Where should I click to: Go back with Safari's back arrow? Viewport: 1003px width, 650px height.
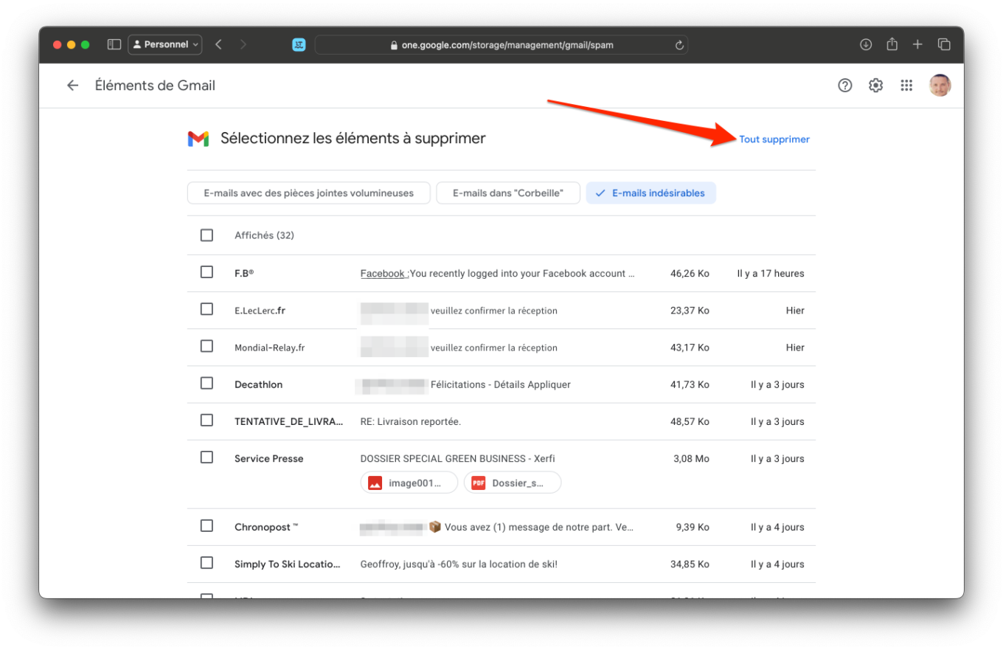pos(218,44)
